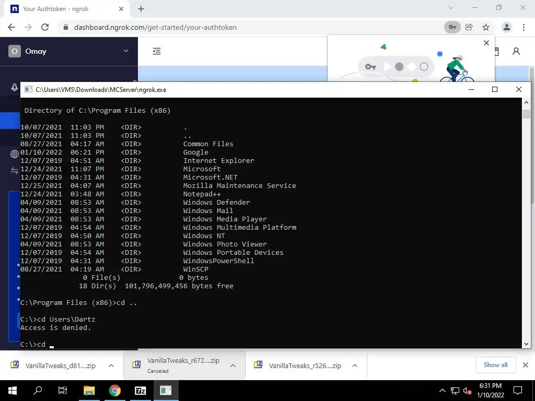The height and width of the screenshot is (401, 535).
Task: Switch to Chrome on the taskbar
Action: [115, 391]
